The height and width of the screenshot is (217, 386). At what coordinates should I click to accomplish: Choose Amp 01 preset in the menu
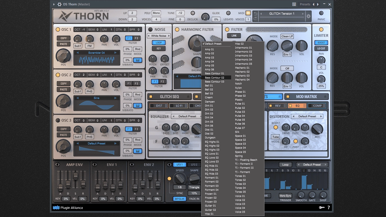pos(216,49)
